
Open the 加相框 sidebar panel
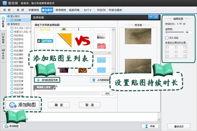pyautogui.click(x=3, y=38)
